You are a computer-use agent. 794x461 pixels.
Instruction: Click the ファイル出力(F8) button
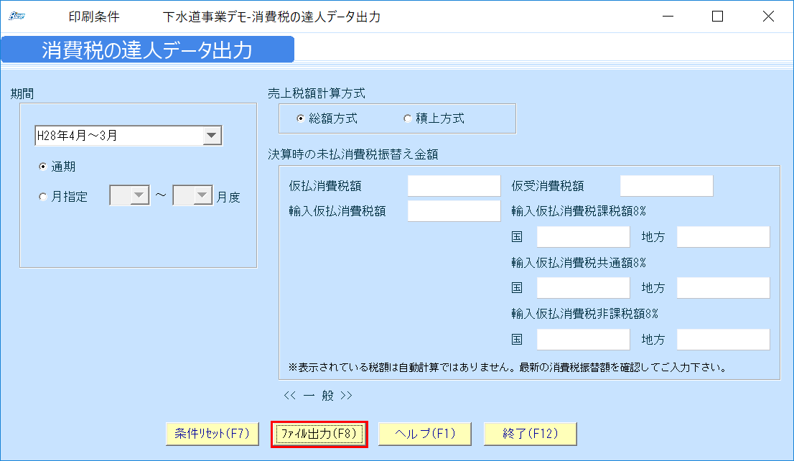[x=319, y=434]
